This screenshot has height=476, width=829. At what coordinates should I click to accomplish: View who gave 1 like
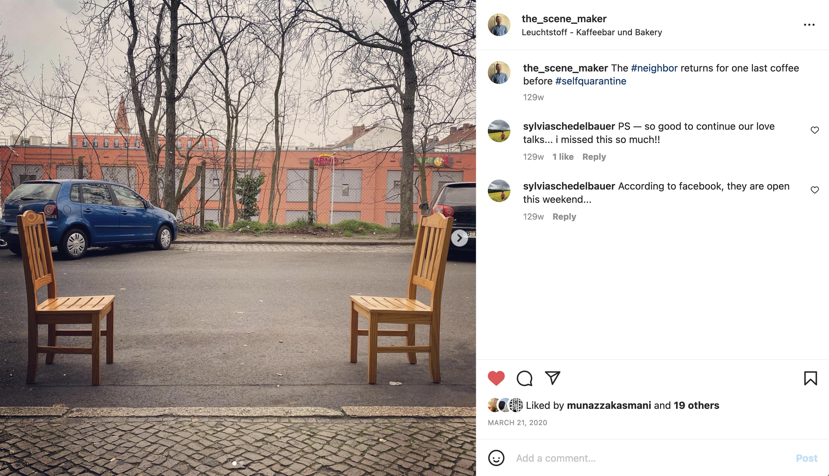point(563,157)
